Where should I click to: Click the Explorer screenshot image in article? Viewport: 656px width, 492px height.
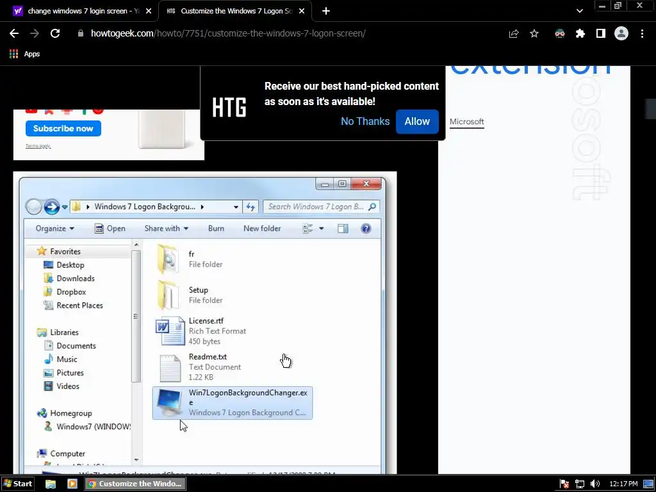[x=205, y=323]
